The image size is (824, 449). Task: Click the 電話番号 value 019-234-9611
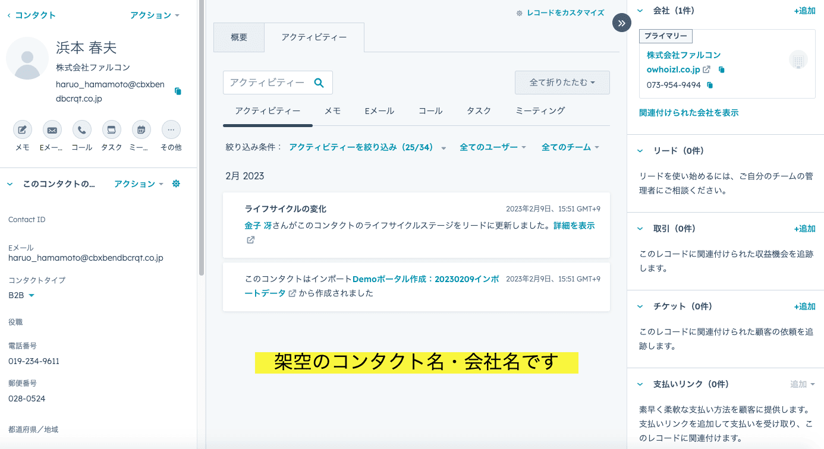(34, 361)
